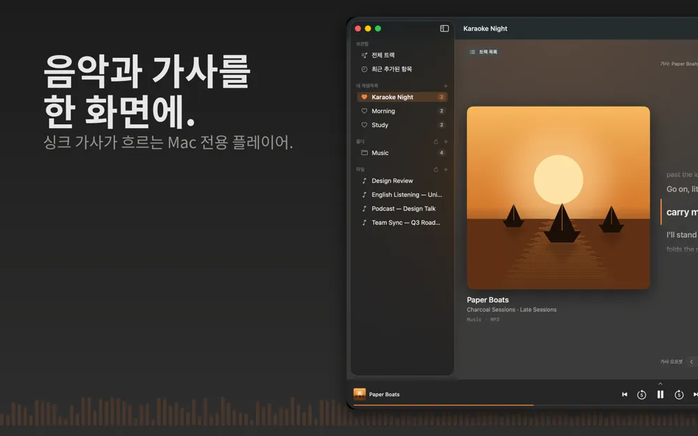
Task: Rewind 5 seconds
Action: pyautogui.click(x=641, y=395)
